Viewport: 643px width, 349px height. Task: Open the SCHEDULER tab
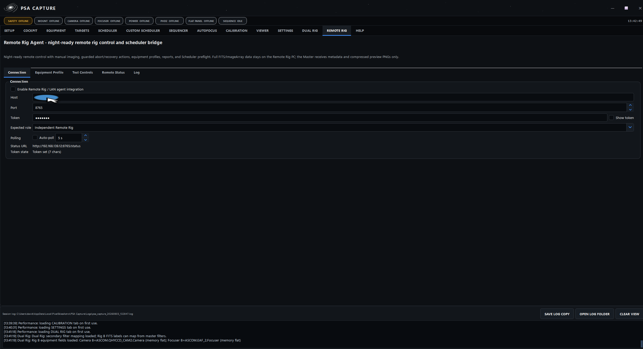[x=108, y=31]
